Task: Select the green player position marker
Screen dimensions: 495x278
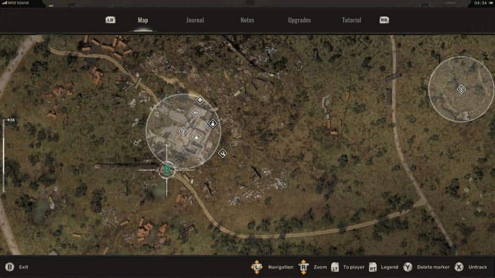Action: point(166,169)
